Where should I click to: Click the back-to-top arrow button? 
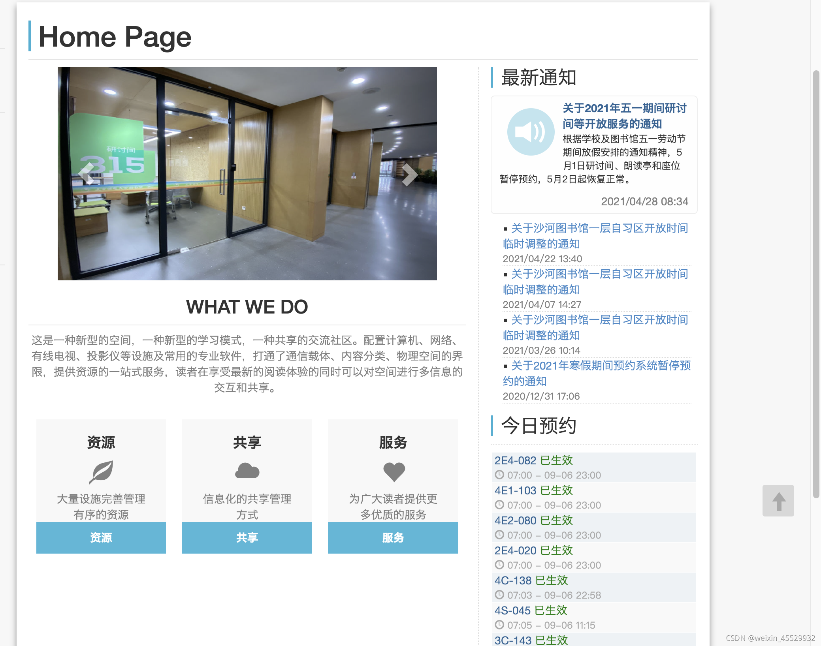pos(778,501)
